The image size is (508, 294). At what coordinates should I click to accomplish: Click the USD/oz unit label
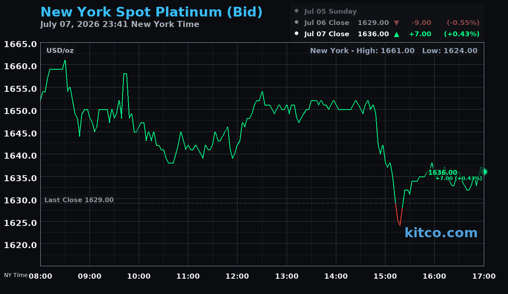60,50
